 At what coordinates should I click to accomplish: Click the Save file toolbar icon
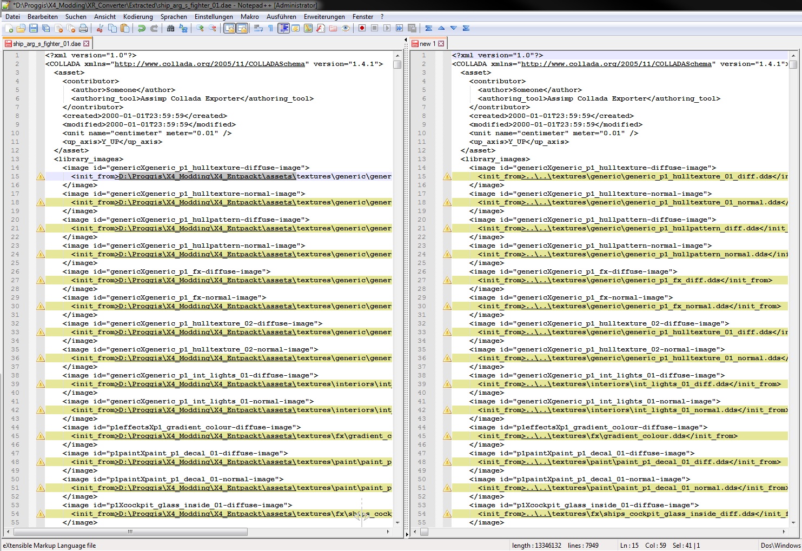34,28
